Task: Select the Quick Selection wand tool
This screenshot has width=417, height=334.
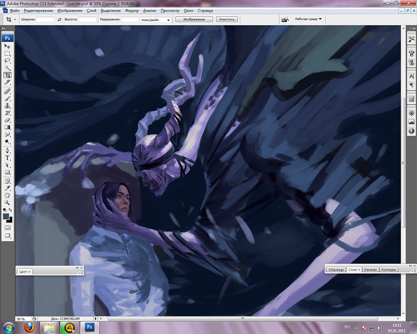Action: (x=7, y=68)
